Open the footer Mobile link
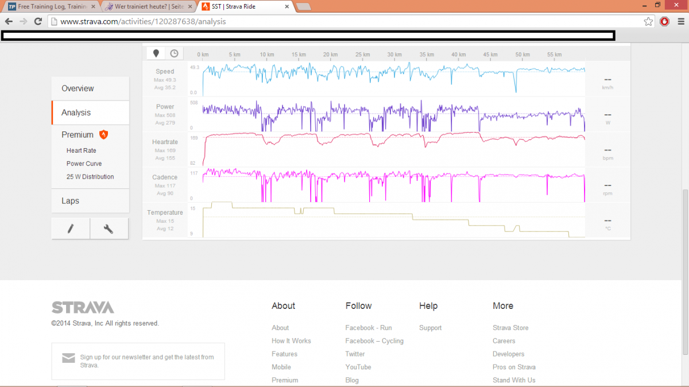This screenshot has width=689, height=387. click(x=281, y=367)
